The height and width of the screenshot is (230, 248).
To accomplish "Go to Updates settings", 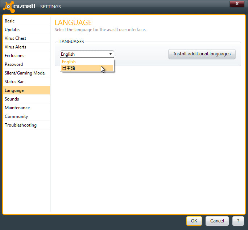I will point(26,30).
